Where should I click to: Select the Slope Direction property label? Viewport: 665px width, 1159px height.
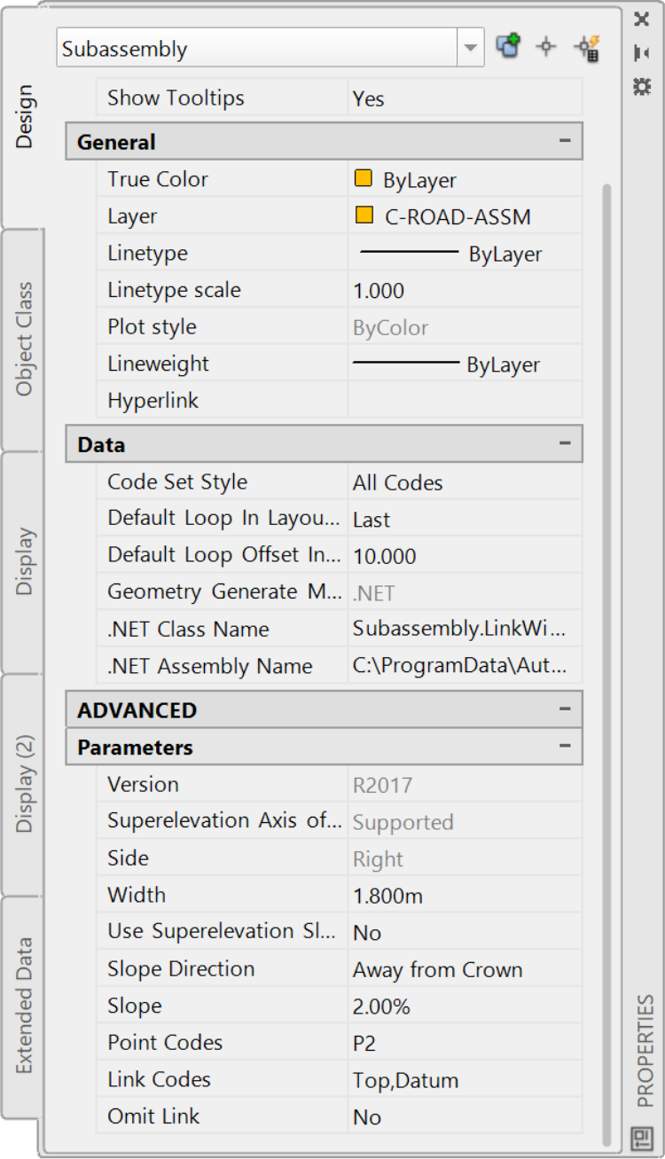tap(181, 969)
